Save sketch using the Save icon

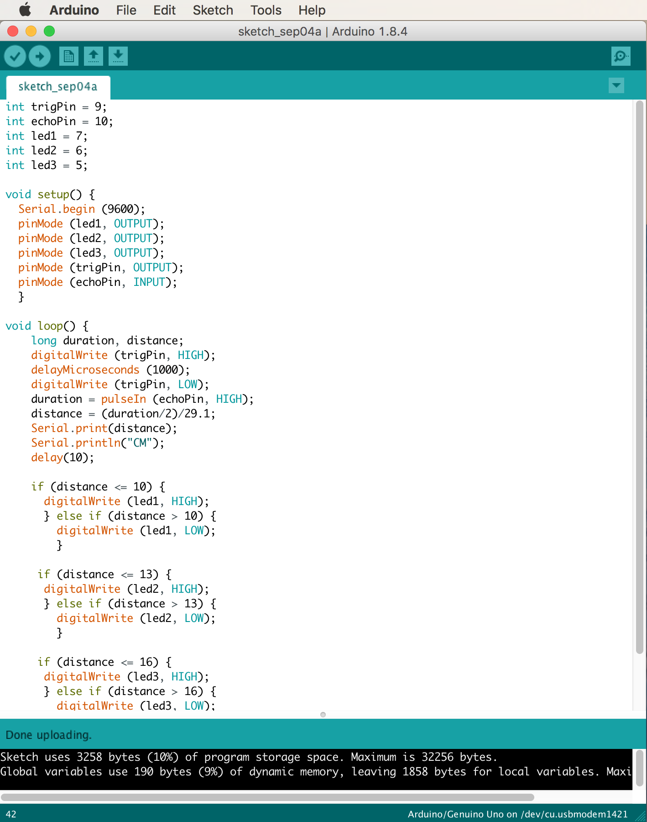(x=118, y=57)
